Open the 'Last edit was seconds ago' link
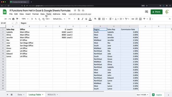This screenshot has height=97, width=172. (80, 14)
